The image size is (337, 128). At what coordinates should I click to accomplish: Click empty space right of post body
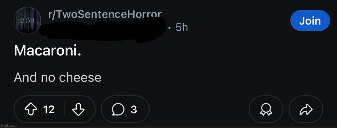tap(215, 77)
